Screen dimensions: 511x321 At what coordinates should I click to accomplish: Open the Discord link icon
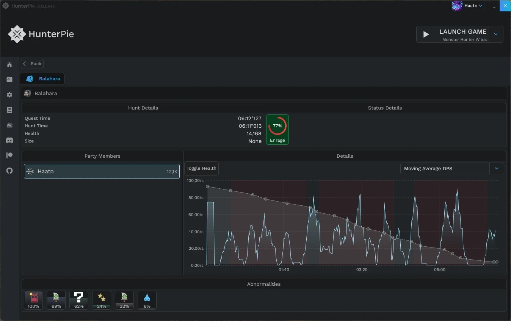pos(9,140)
